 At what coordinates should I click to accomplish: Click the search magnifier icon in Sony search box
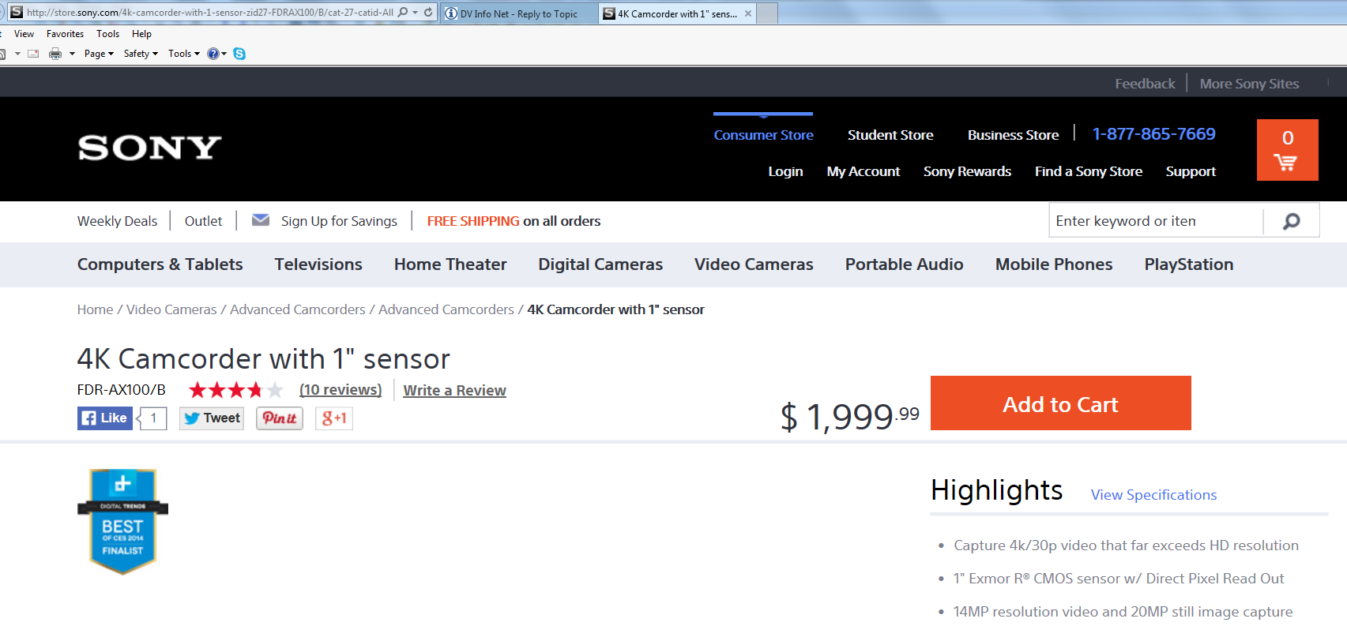coord(1291,221)
